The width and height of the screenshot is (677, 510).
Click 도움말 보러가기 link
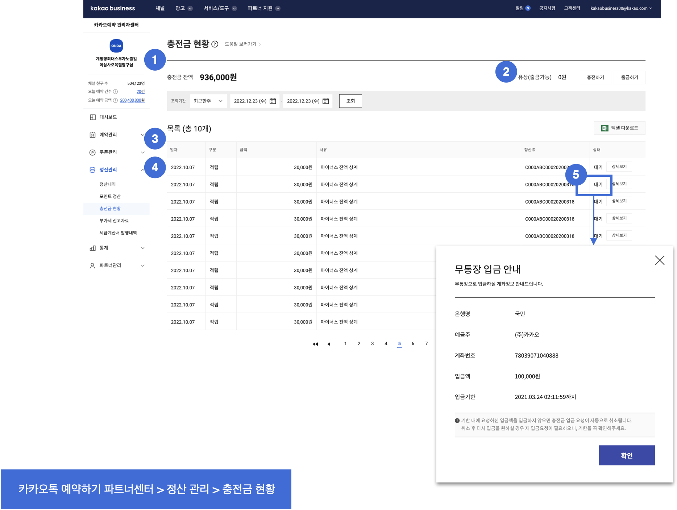click(x=242, y=44)
